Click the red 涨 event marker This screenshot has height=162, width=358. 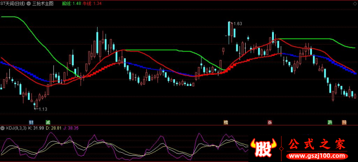pyautogui.click(x=270, y=122)
